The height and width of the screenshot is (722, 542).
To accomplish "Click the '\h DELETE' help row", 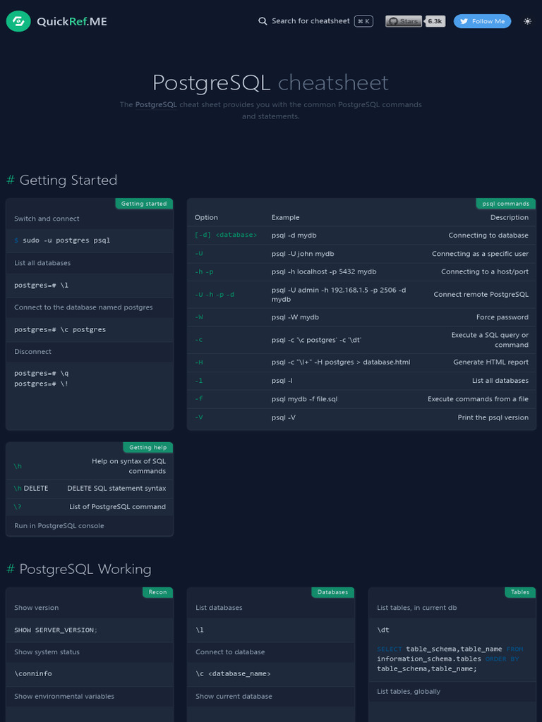I will point(90,489).
